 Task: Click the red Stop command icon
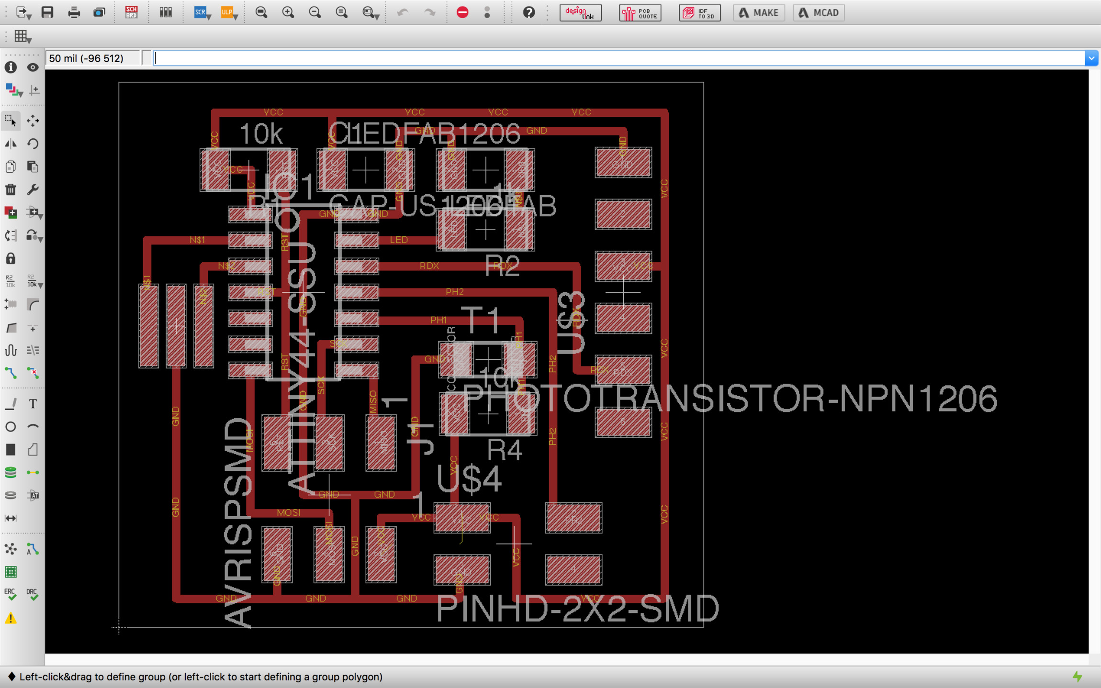click(x=462, y=12)
